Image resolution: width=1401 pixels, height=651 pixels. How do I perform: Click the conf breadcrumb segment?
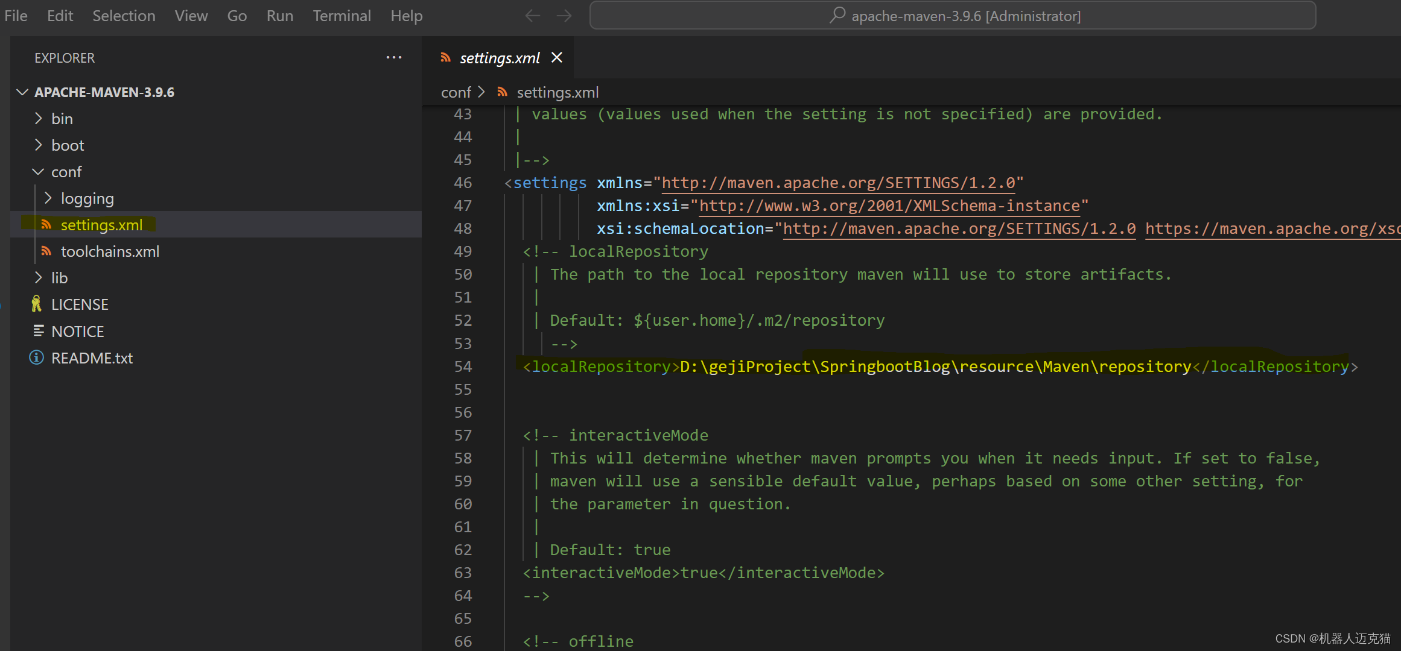point(456,92)
